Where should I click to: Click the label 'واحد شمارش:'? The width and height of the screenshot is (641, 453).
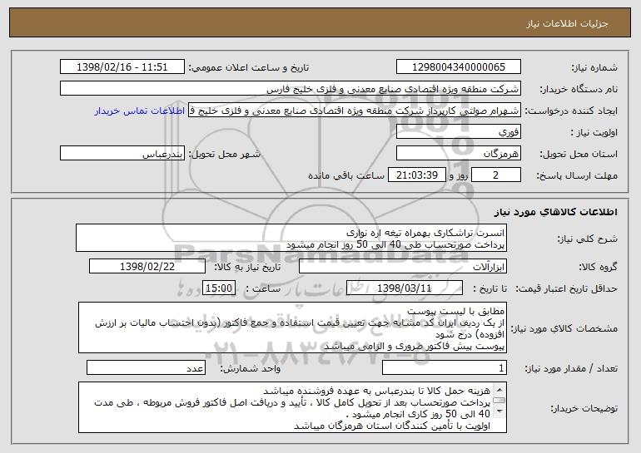251,368
